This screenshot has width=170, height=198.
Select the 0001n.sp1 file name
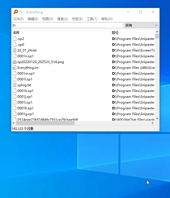pos(25,56)
